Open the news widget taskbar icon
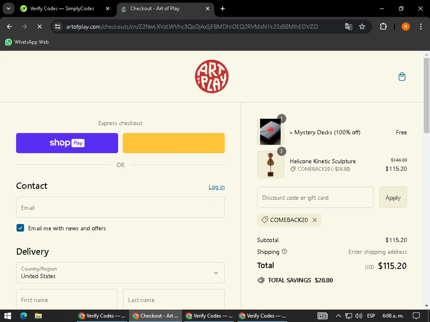 [x=322, y=316]
